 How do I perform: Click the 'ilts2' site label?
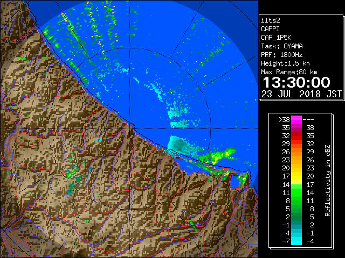(x=271, y=20)
